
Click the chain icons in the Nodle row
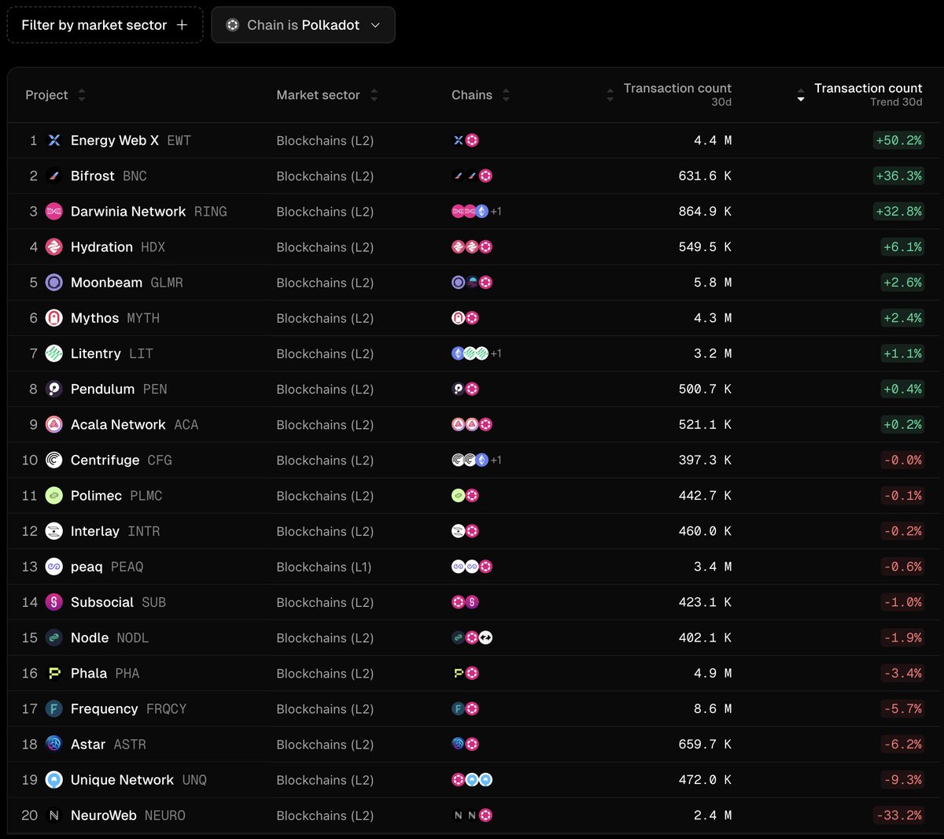tap(472, 638)
